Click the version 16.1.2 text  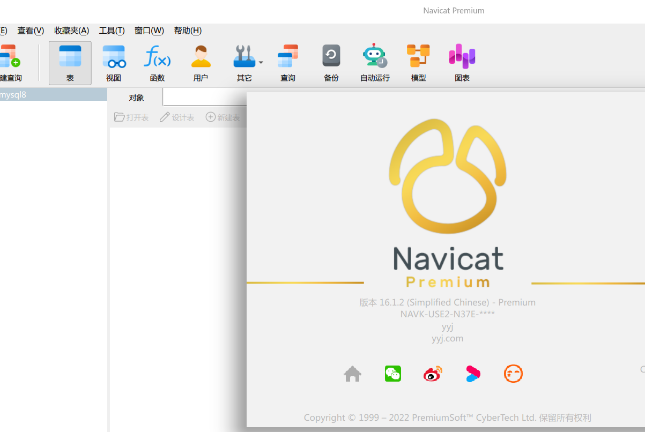447,302
